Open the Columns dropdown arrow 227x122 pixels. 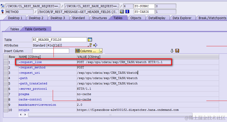[x=101, y=51]
